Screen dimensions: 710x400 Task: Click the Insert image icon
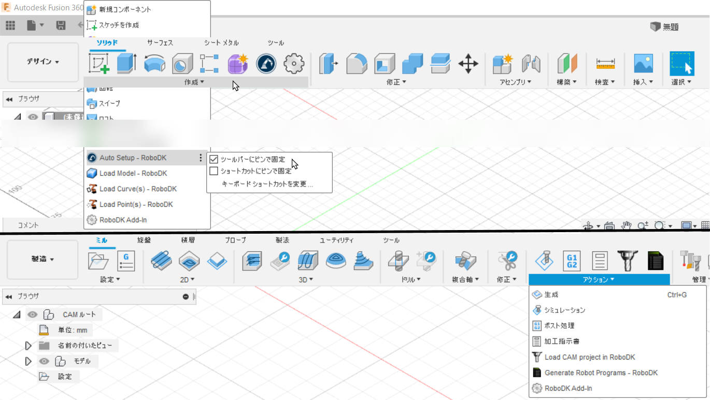click(644, 64)
